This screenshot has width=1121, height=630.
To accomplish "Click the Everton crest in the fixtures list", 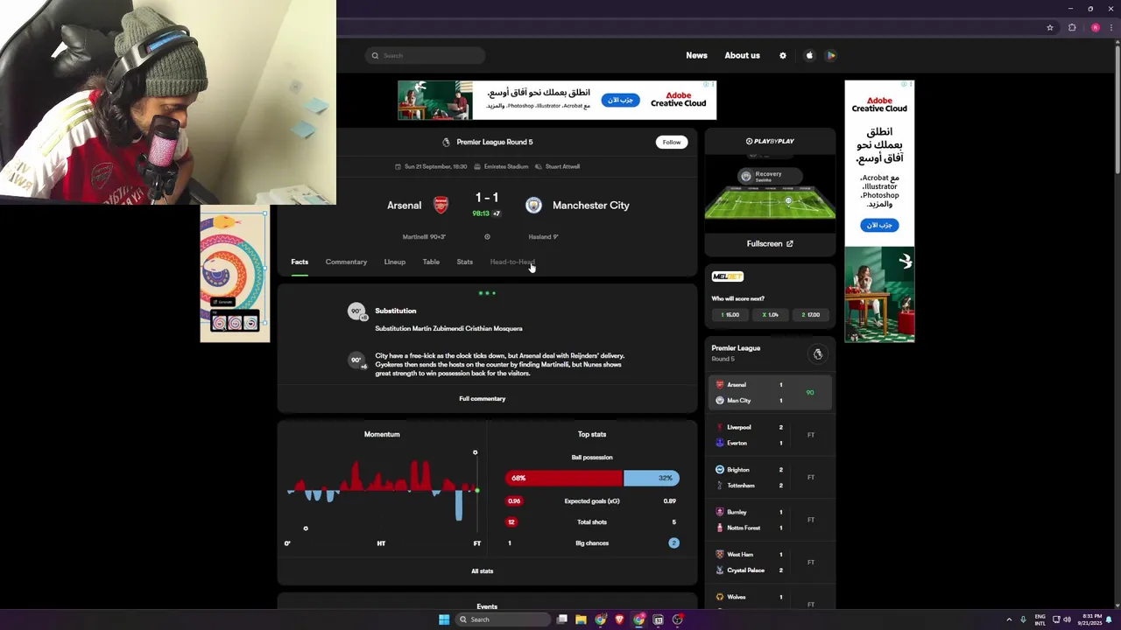I will point(720,443).
